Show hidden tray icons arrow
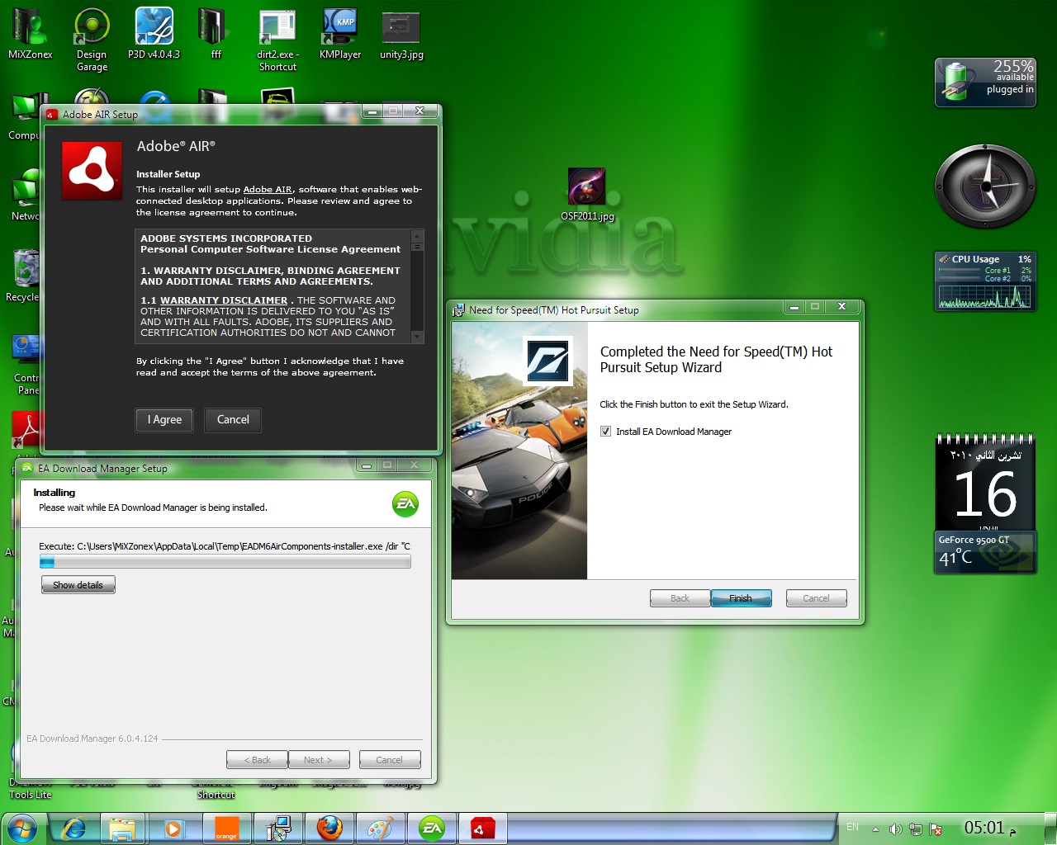The height and width of the screenshot is (845, 1057). click(x=875, y=829)
